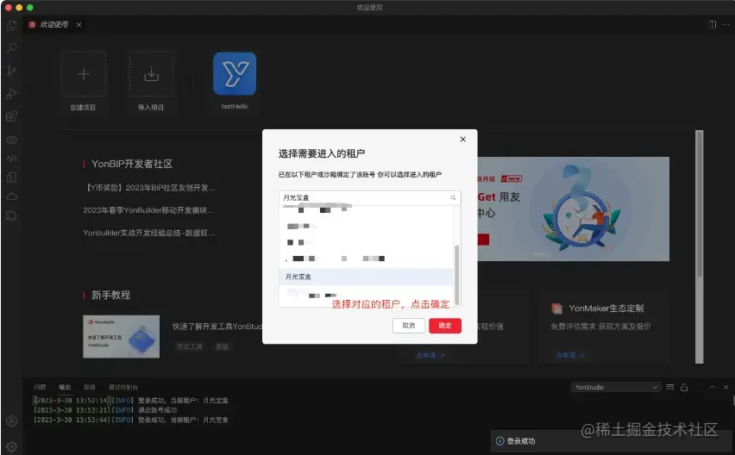Image resolution: width=735 pixels, height=455 pixels.
Task: Open the settings gear icon
Action: pos(12,446)
